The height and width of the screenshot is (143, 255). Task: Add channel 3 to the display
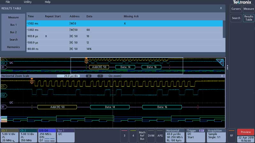pos(124,136)
